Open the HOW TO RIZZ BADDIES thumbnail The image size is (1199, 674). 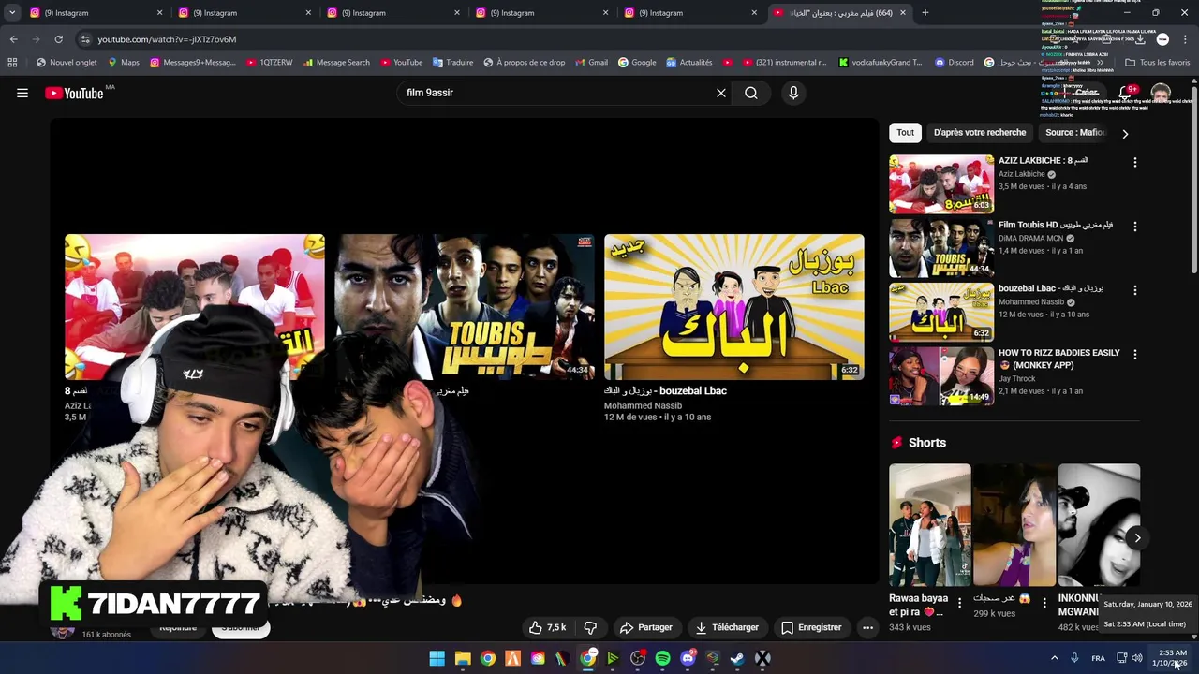pyautogui.click(x=941, y=376)
